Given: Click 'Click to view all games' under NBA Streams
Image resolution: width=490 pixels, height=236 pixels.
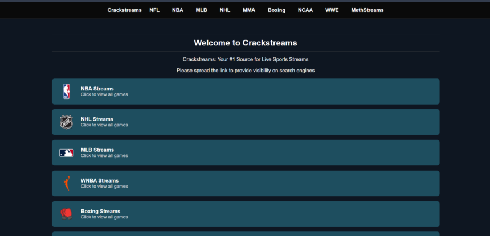Looking at the screenshot, I should click(104, 94).
